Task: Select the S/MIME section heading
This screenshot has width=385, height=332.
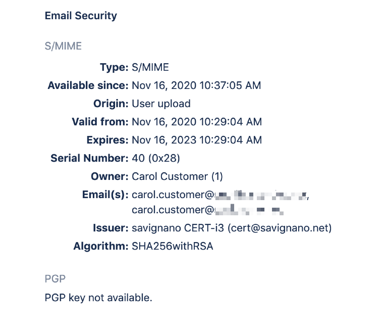Action: (63, 46)
